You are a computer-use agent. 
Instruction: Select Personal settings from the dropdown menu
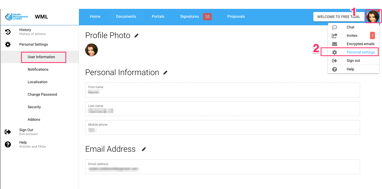361,52
